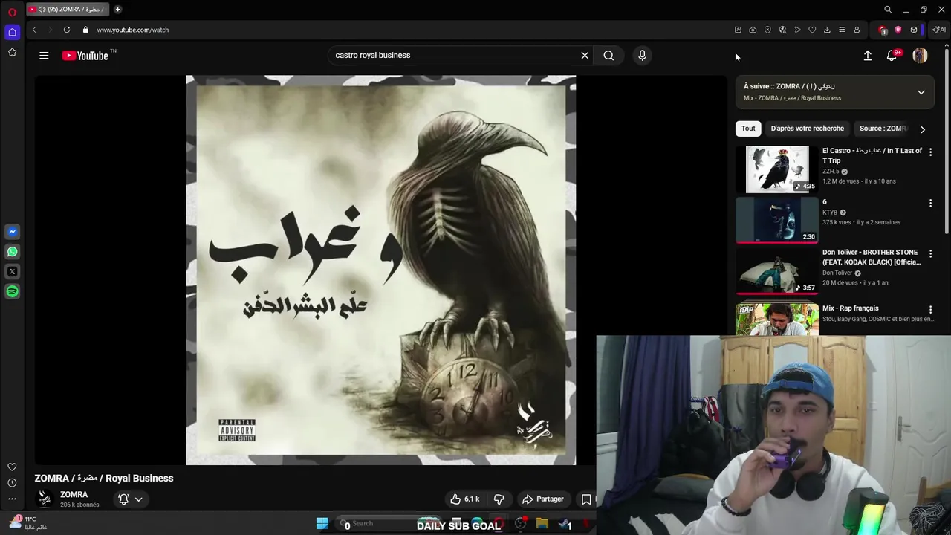Select the ZOMRA YouTube browser tab
Screen dimensions: 951x535
pyautogui.click(x=68, y=10)
